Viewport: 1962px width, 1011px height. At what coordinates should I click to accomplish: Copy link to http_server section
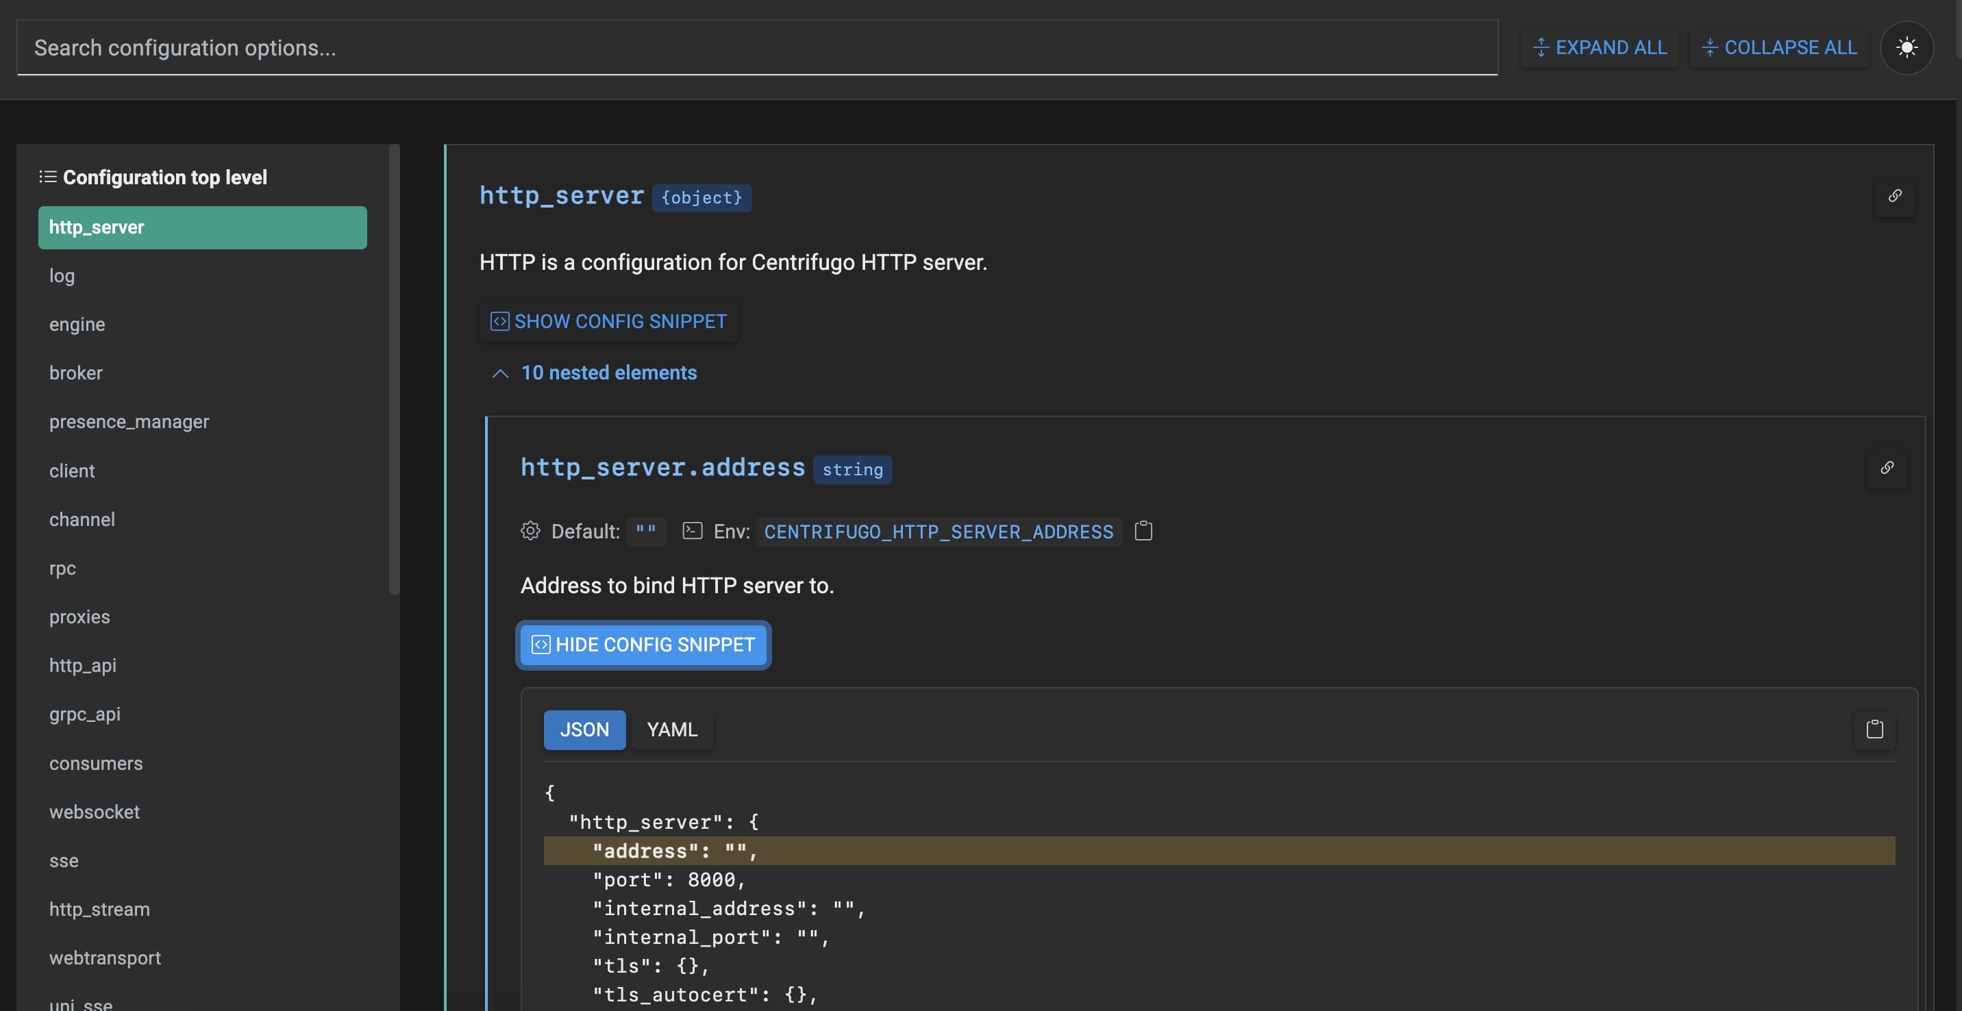(x=1894, y=197)
